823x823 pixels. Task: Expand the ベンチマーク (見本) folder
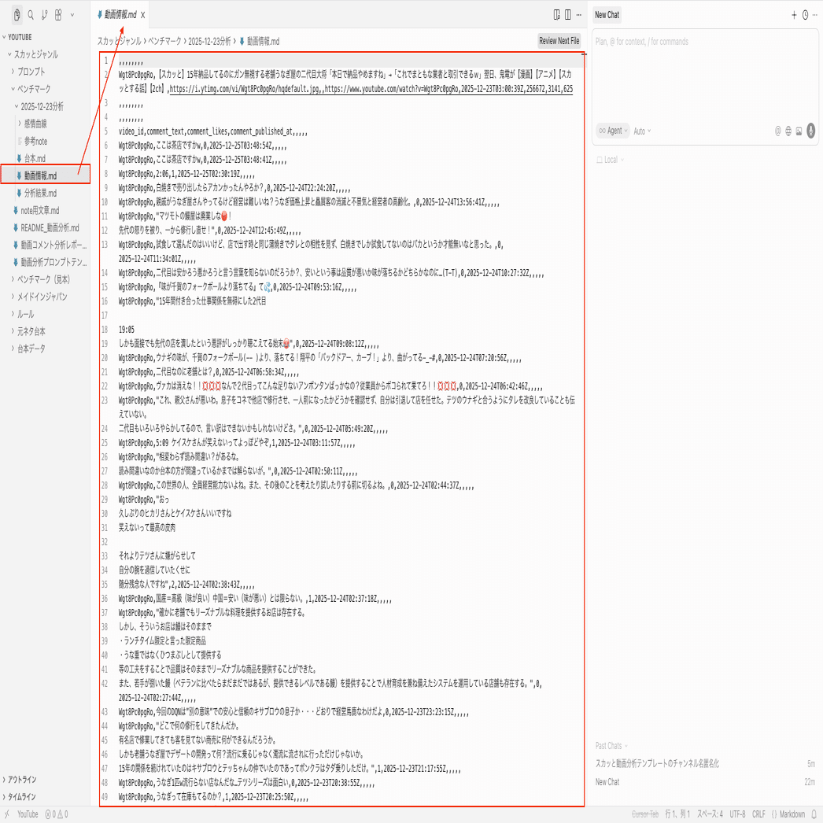(45, 279)
